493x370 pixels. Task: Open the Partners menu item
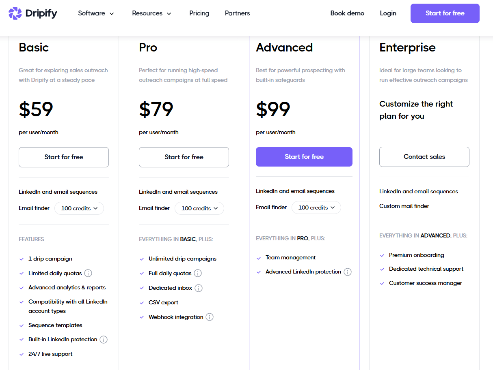coord(238,13)
